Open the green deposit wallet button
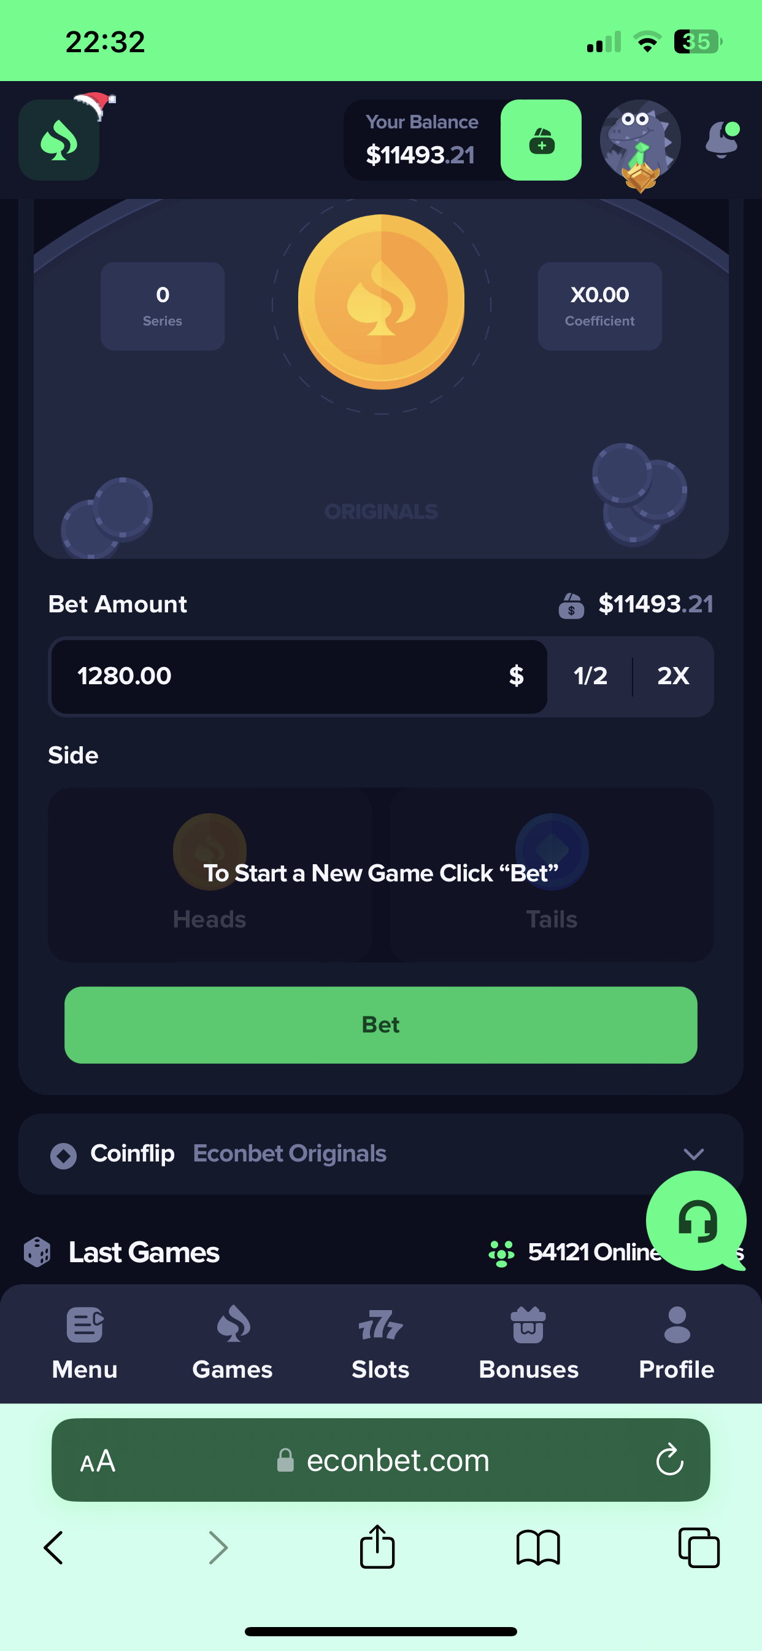 tap(541, 139)
